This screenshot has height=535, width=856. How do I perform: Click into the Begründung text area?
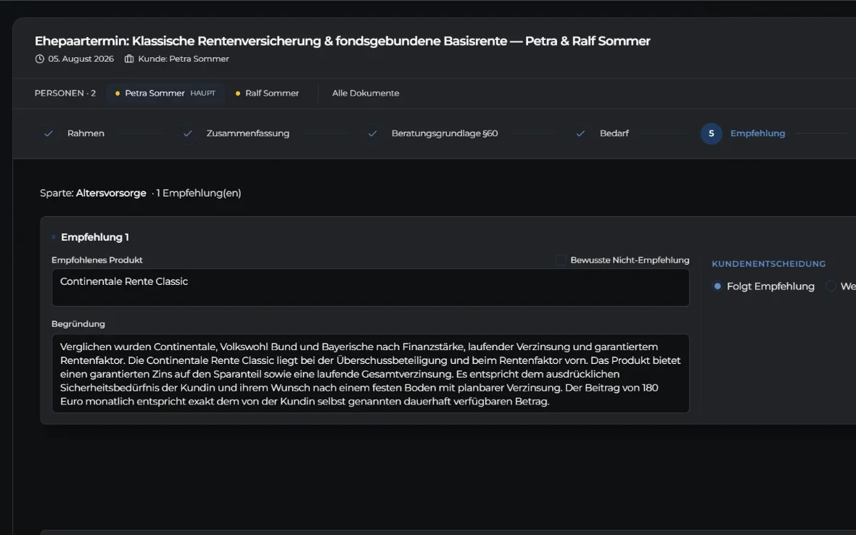click(x=370, y=373)
